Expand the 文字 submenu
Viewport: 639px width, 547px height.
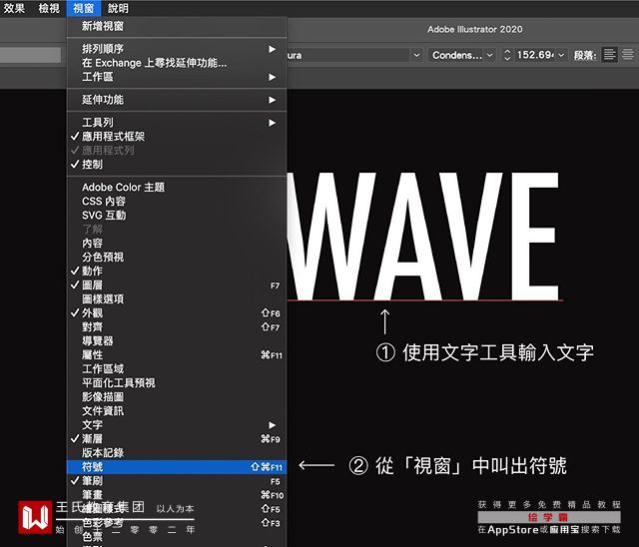click(x=177, y=424)
